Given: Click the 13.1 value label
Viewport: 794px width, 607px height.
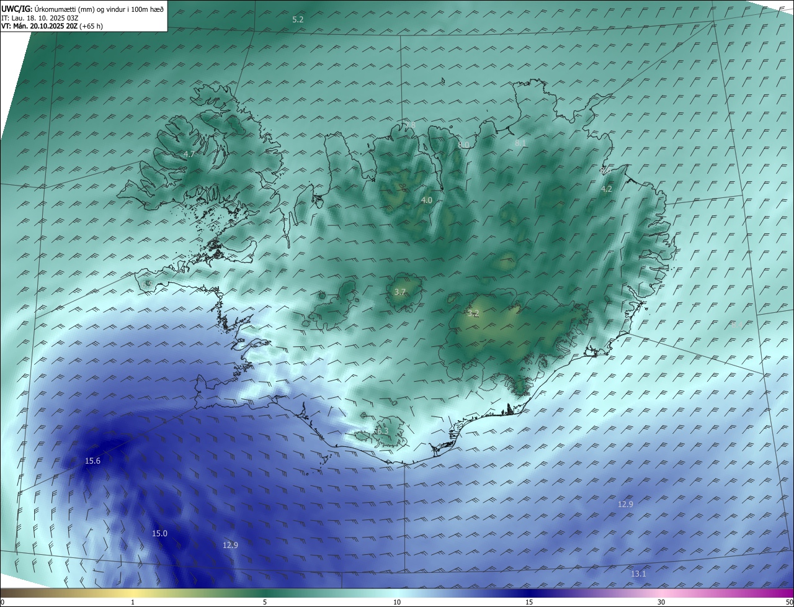Looking at the screenshot, I should pyautogui.click(x=638, y=574).
